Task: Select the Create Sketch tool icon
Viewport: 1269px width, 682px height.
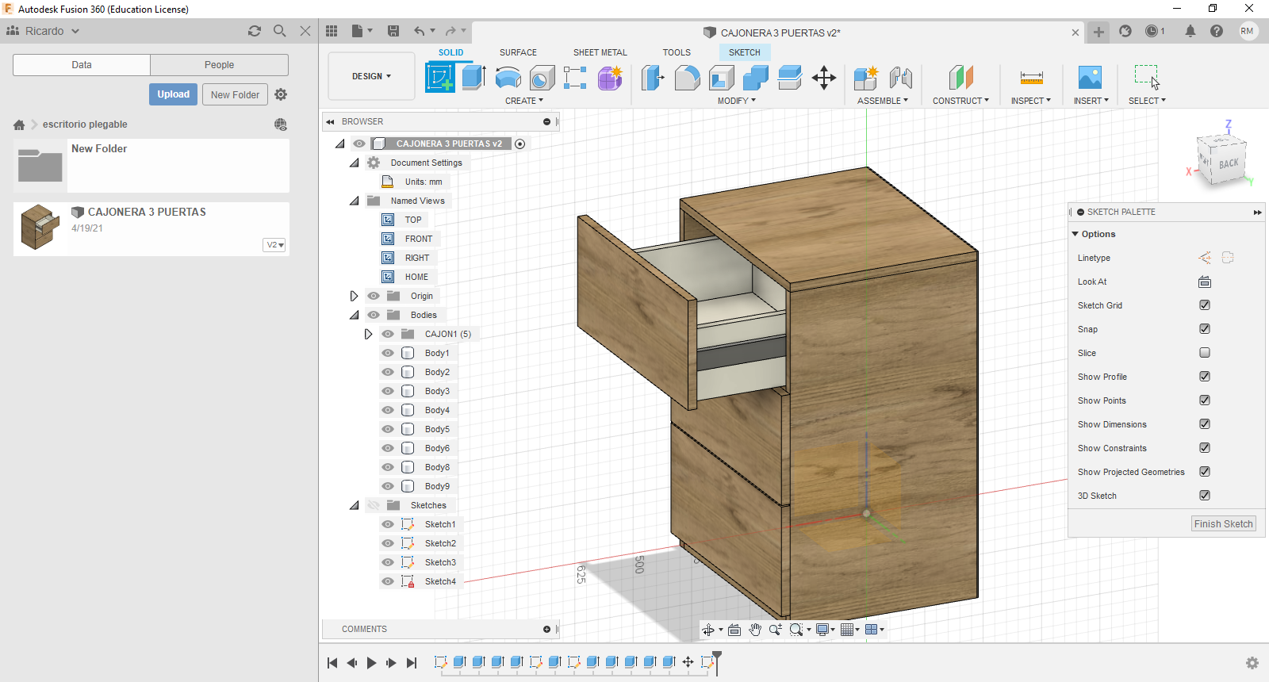Action: 440,78
